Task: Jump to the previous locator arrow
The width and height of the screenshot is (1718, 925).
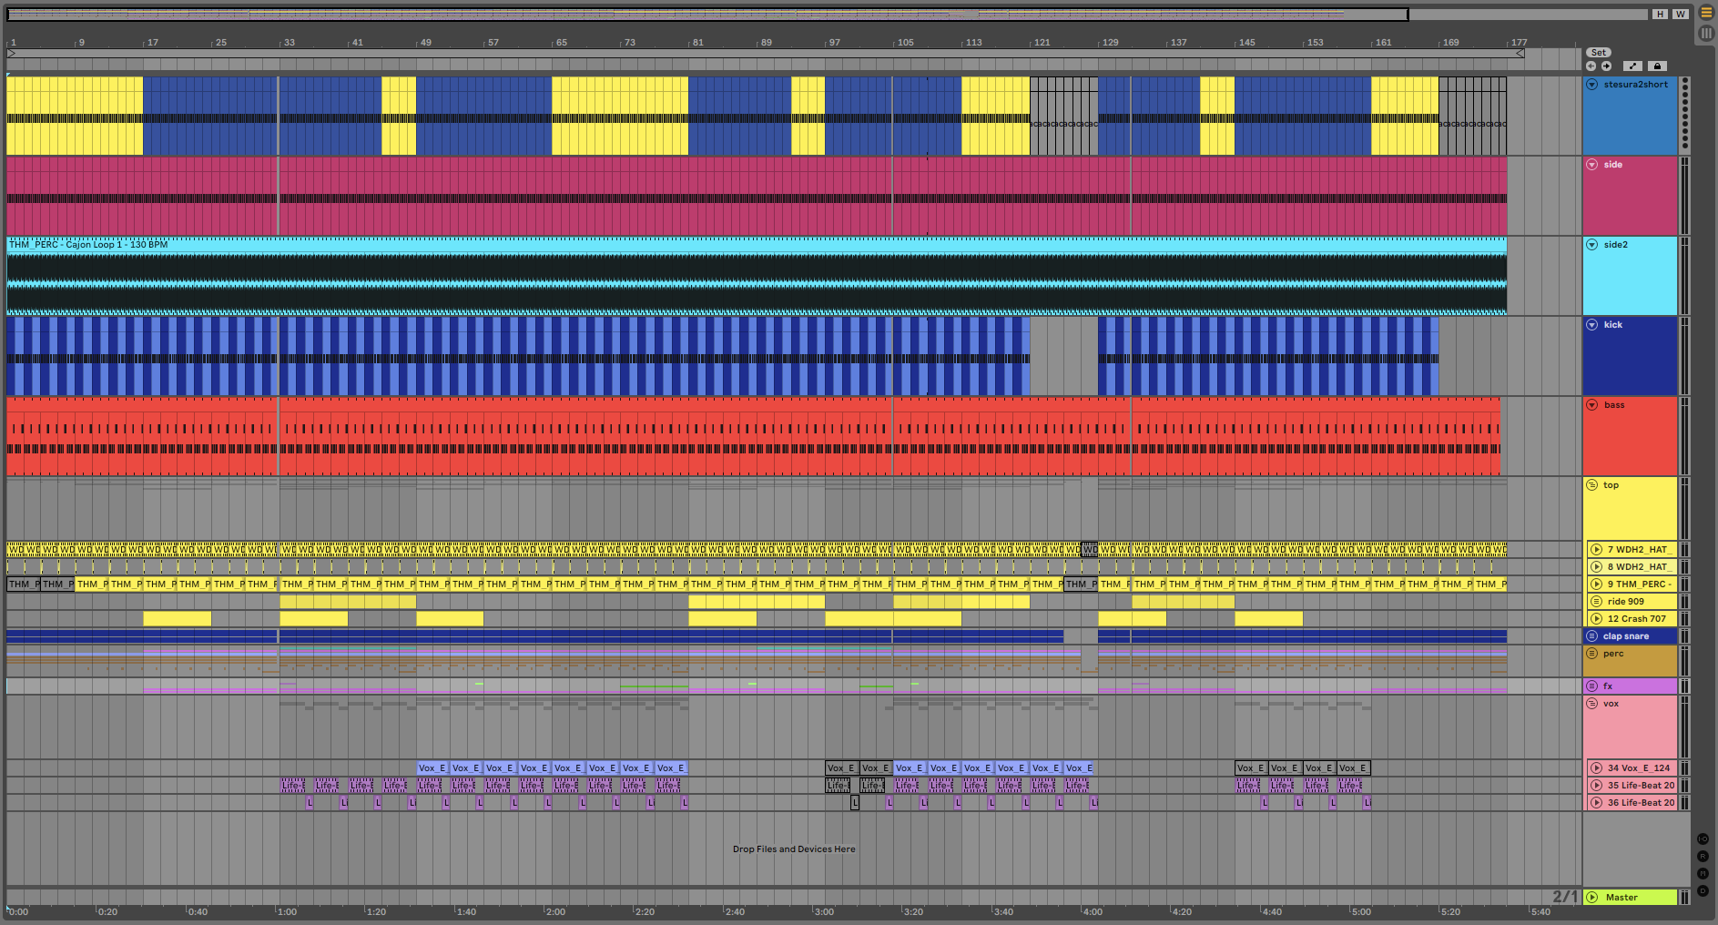Action: coord(1591,66)
